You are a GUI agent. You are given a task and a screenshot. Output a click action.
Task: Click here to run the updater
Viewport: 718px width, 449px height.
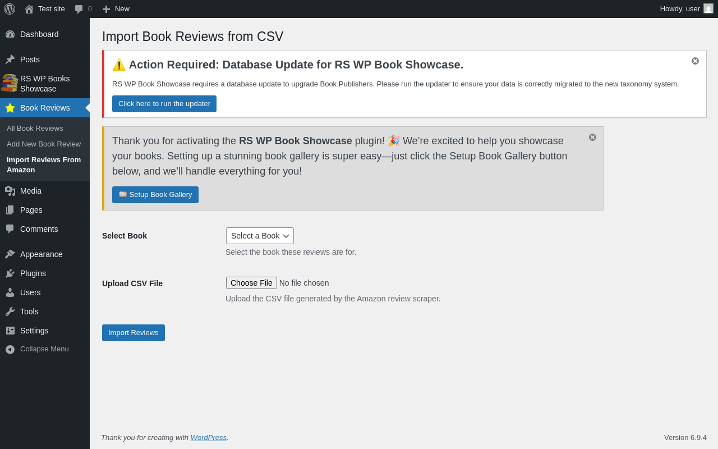pyautogui.click(x=164, y=104)
